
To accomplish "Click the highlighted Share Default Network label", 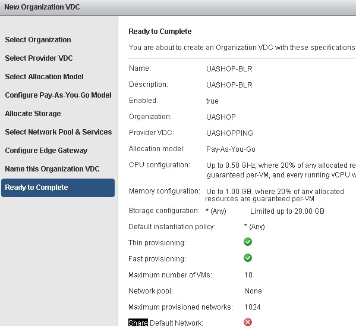I will tap(165, 323).
